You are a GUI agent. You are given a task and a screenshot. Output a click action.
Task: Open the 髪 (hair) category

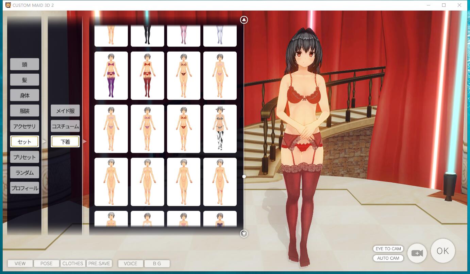[x=24, y=80]
